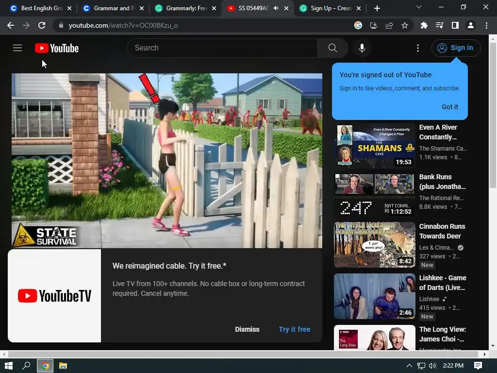Click Try it free for YouTube TV

click(x=295, y=329)
